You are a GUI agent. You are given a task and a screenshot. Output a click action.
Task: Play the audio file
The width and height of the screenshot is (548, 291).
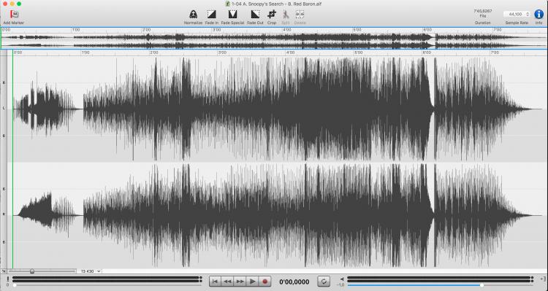click(252, 282)
